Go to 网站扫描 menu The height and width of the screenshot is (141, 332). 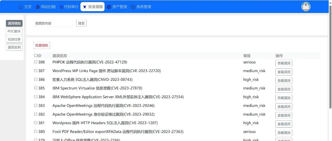[46, 7]
